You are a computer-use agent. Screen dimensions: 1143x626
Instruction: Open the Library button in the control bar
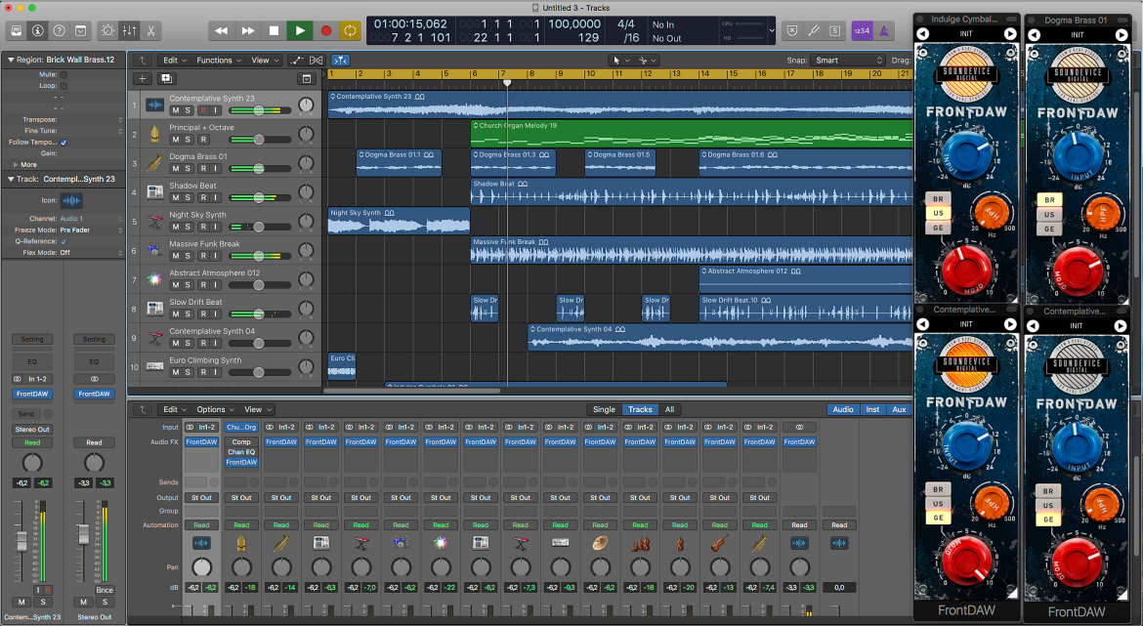click(x=16, y=30)
